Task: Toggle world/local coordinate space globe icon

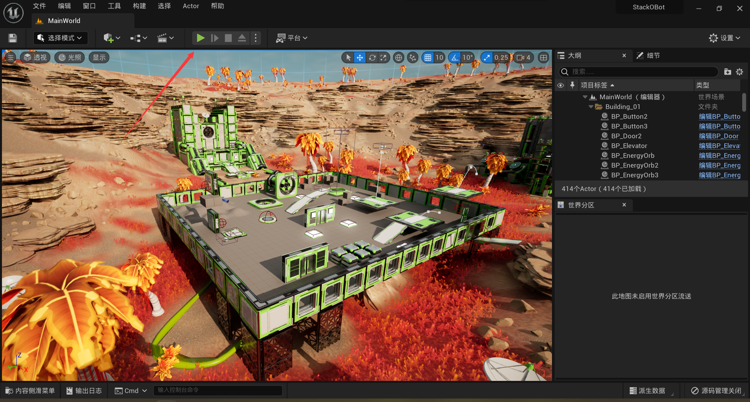Action: 398,57
